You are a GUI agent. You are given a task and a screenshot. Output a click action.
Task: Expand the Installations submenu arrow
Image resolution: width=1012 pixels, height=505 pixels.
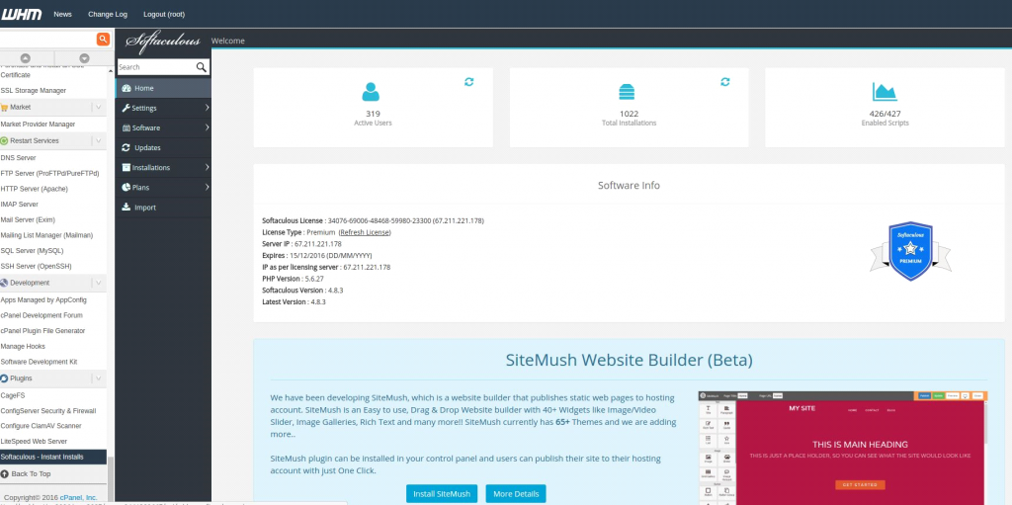[x=208, y=168]
